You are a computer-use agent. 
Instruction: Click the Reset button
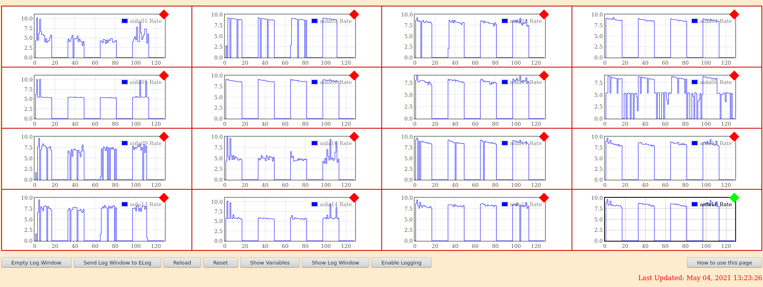[x=220, y=262]
